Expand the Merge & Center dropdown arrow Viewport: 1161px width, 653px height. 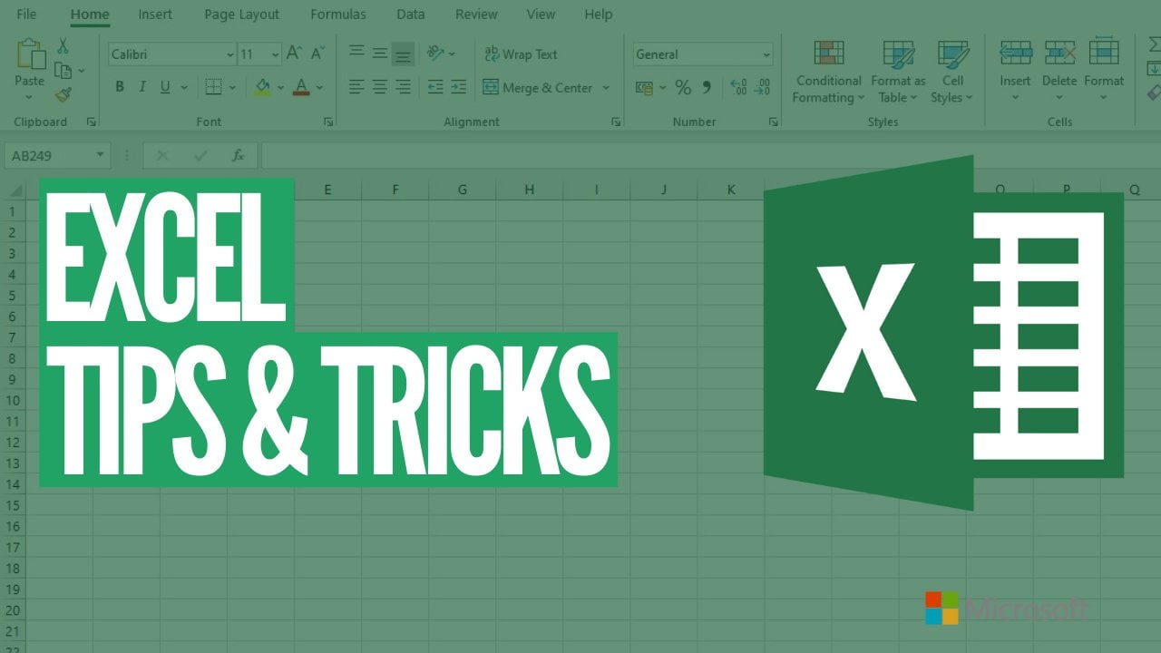point(606,88)
